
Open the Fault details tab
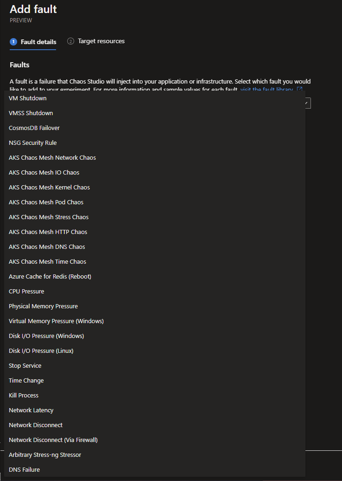point(38,42)
